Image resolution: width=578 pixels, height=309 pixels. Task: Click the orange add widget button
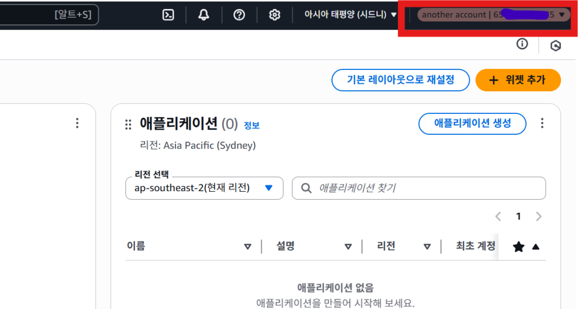[x=518, y=80]
